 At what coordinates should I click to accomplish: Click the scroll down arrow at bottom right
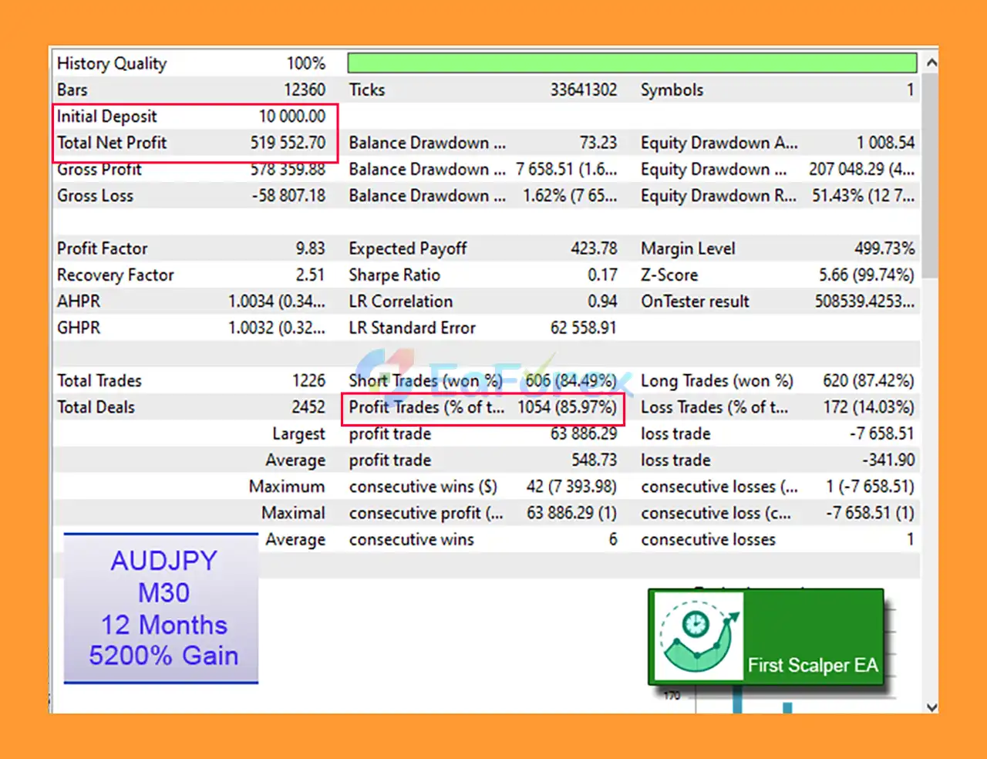click(931, 707)
